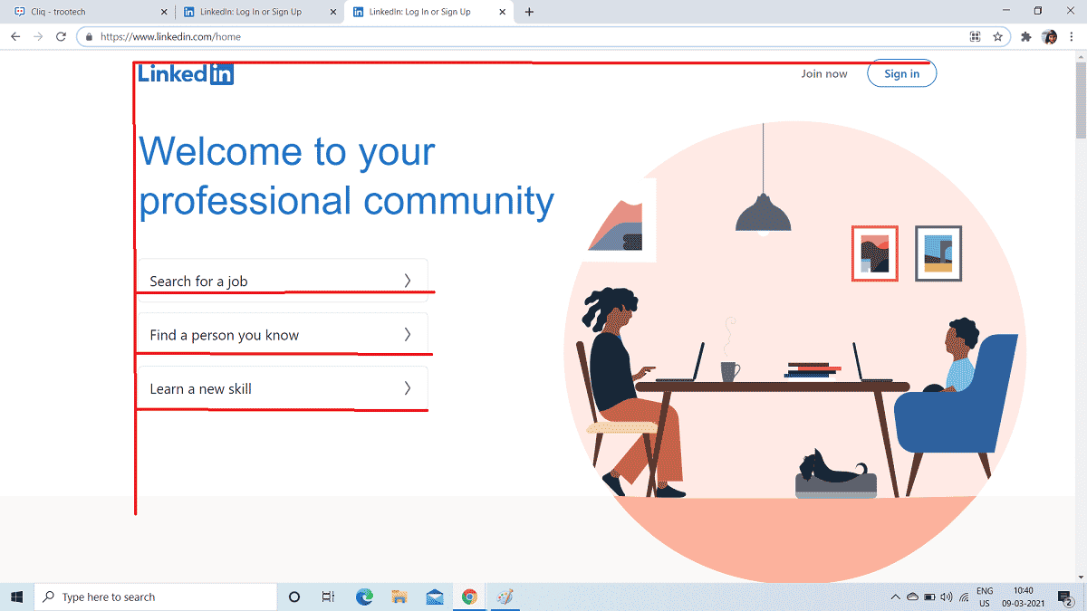This screenshot has height=611, width=1087.
Task: Open the Paint app in taskbar
Action: point(505,597)
